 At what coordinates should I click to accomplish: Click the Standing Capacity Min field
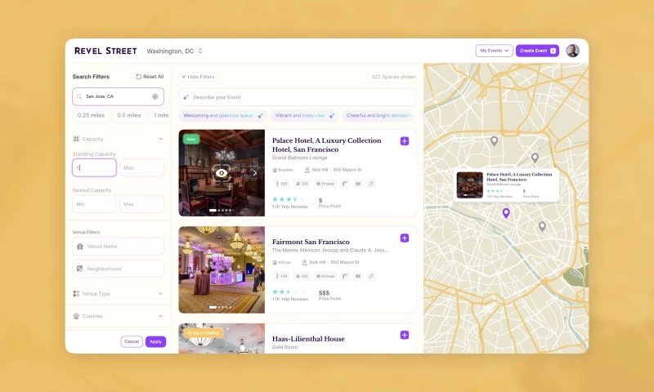coord(94,168)
